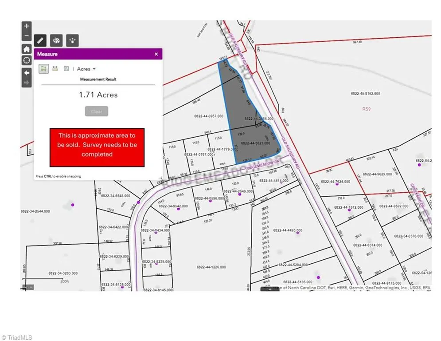This screenshot has height=341, width=441.
Task: Click parcel label 6822-44-0767.000
Action: [199, 155]
